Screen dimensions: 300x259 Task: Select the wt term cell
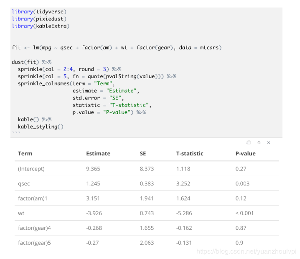pyautogui.click(x=21, y=213)
